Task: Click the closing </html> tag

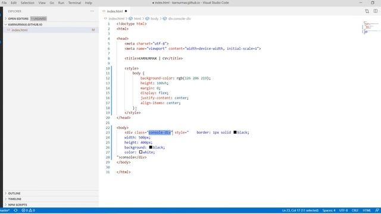Action: [x=123, y=172]
